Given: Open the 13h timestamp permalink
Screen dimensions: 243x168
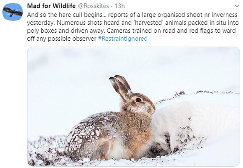Looking at the screenshot, I should pos(120,6).
